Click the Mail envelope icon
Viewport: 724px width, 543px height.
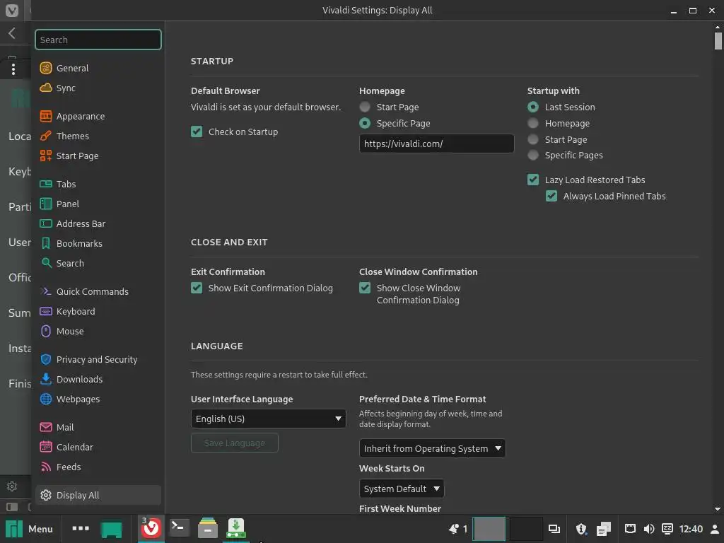click(x=46, y=428)
